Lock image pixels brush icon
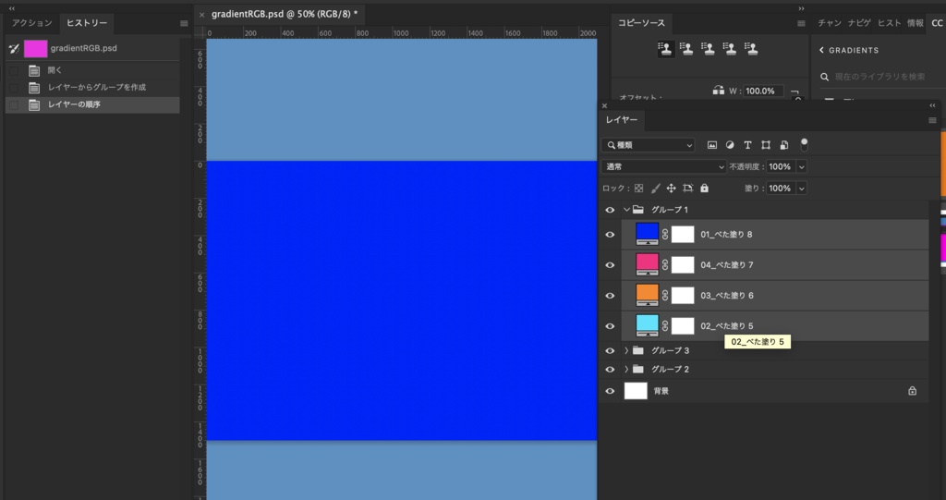Screen dimensions: 946x500 (x=655, y=189)
